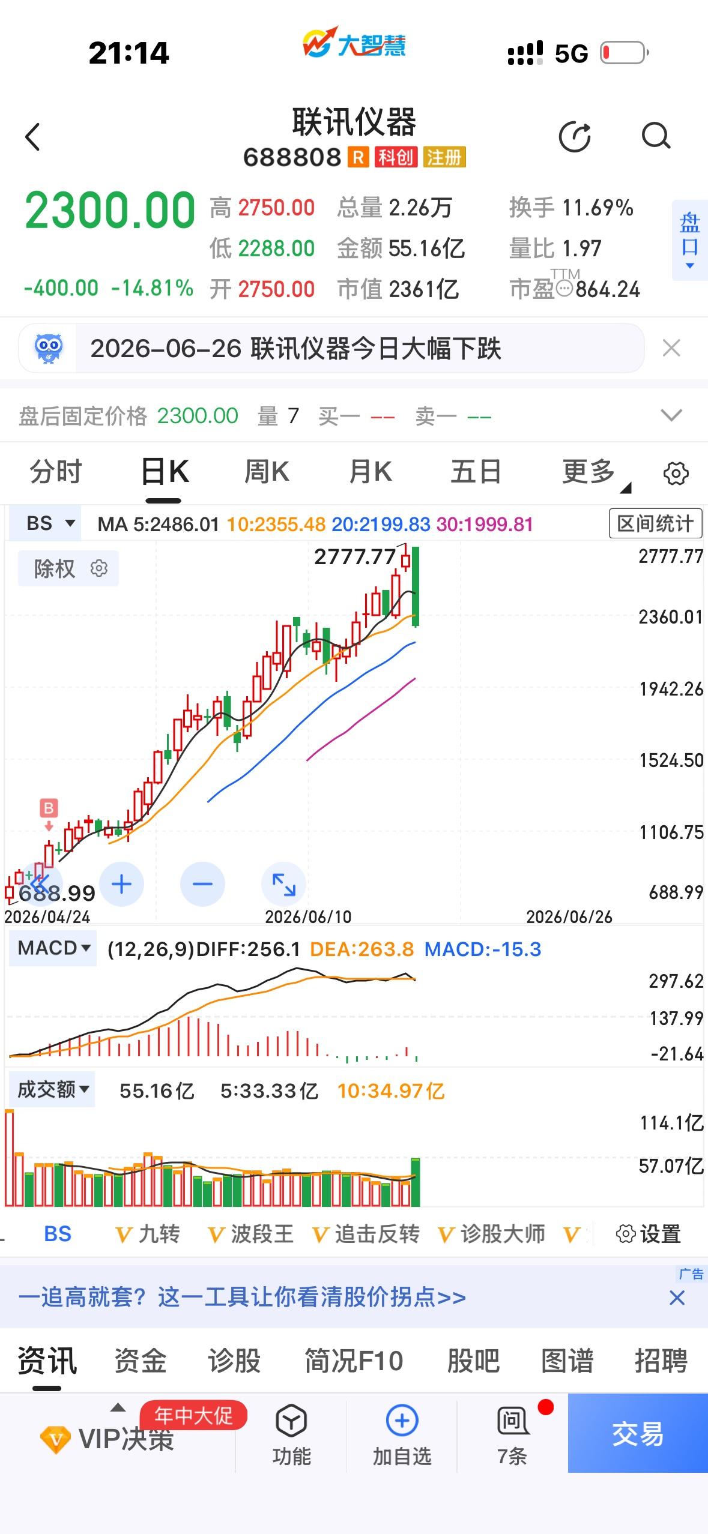708x1534 pixels.
Task: Expand the 盘后固定价格 row chevron
Action: tap(671, 415)
